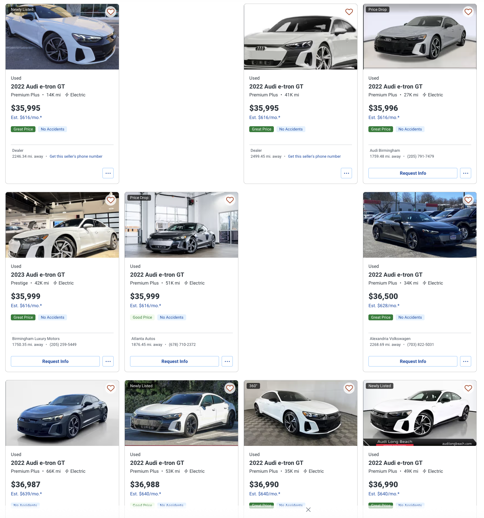Favorite the 41K mi e-tron GT listing
Viewport: 484px width, 518px height.
pyautogui.click(x=349, y=12)
